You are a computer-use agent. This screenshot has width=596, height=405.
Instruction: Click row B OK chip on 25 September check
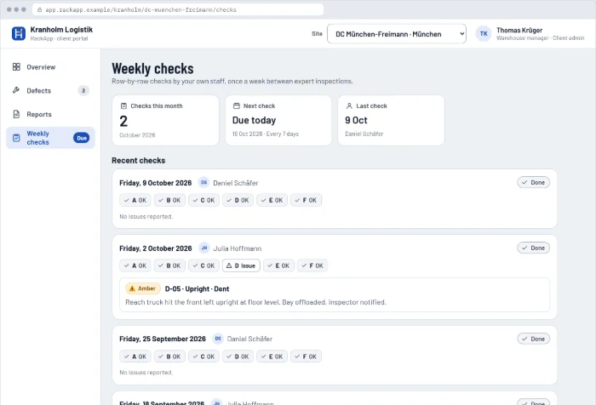169,357
